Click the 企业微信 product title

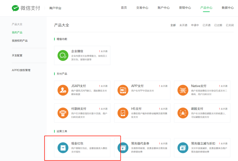(x=77, y=51)
